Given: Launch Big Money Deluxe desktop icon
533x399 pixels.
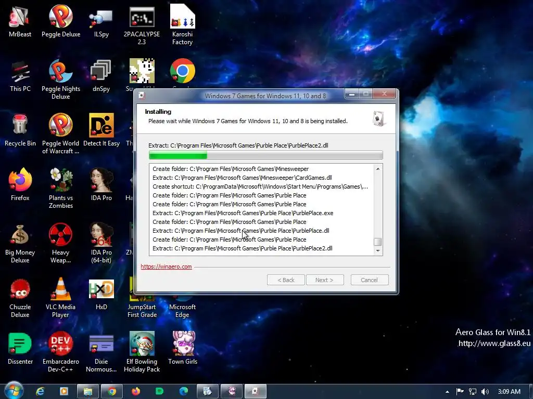Looking at the screenshot, I should (20, 243).
